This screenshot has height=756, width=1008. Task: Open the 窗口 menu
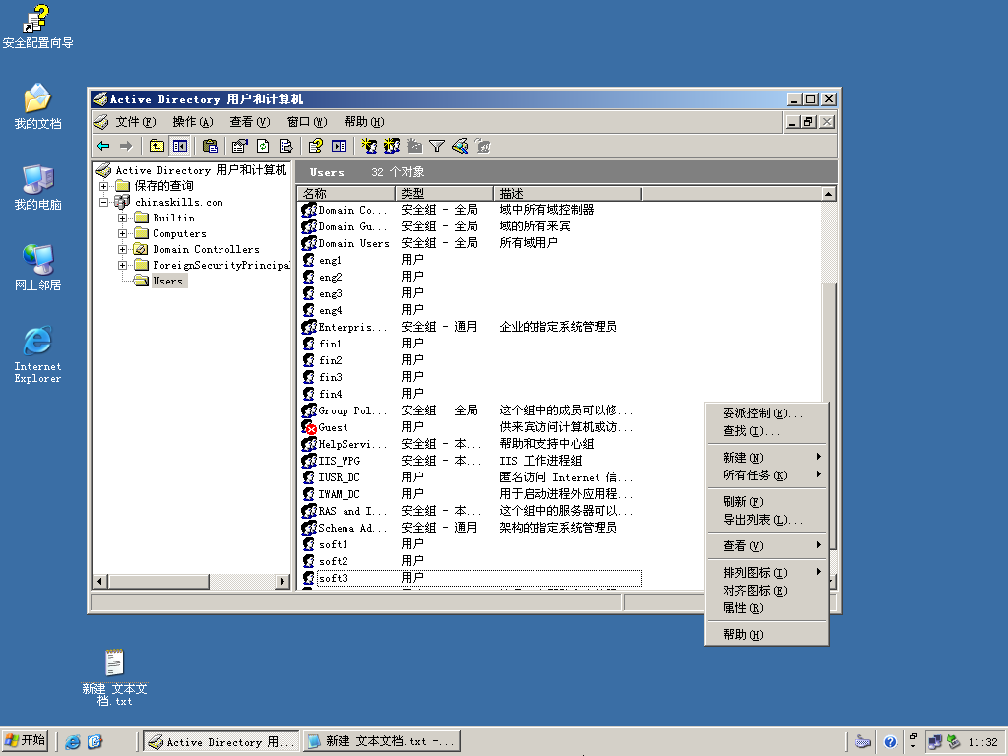point(307,122)
